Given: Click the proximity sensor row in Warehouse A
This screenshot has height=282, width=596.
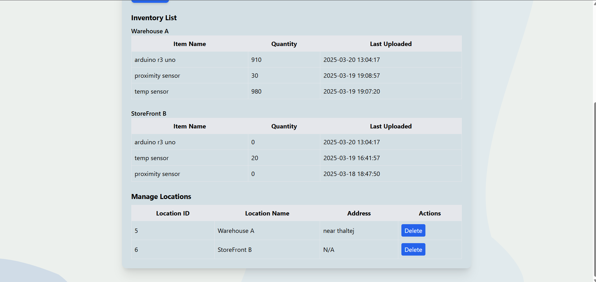Looking at the screenshot, I should (x=157, y=76).
